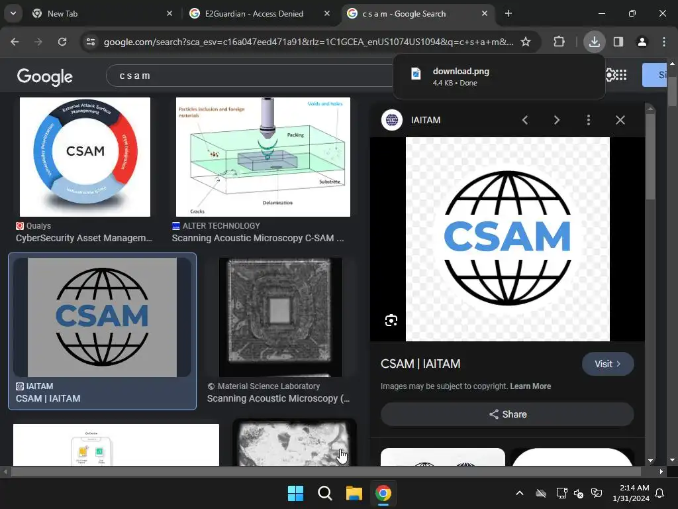
Task: Go forward one page
Action: pos(38,42)
